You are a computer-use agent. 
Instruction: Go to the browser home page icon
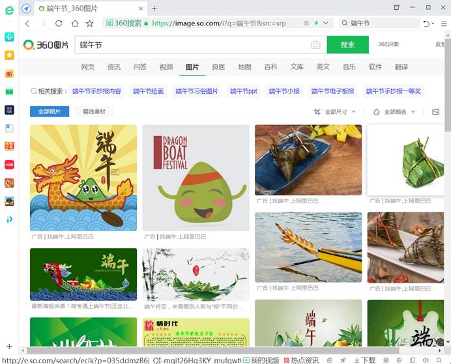tap(74, 23)
